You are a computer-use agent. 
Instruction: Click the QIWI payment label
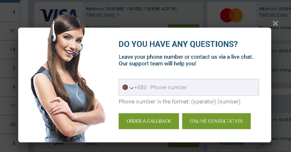click(x=58, y=143)
